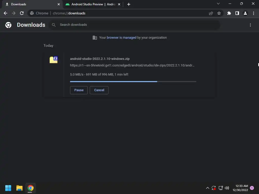The height and width of the screenshot is (194, 259).
Task: Click the android-studio-2022.2.1.10-windows.zip file name
Action: point(100,59)
